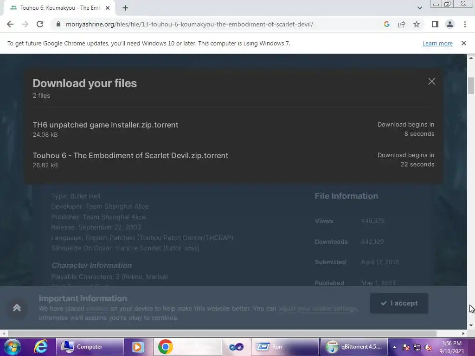Click the scrollbar down arrow
The height and width of the screenshot is (356, 475).
point(471,325)
